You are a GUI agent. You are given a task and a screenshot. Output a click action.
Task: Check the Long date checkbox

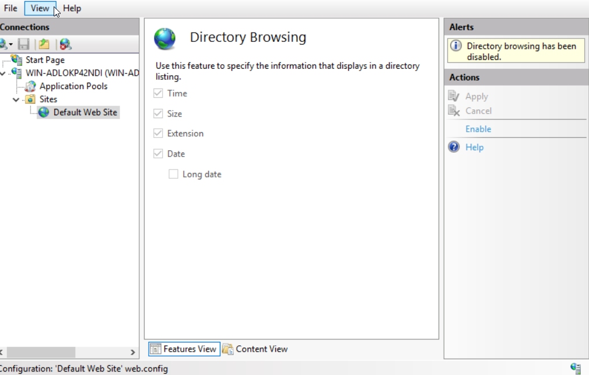173,174
